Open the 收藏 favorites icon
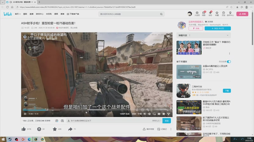Screen dimensions: 254x142 [x=217, y=14]
